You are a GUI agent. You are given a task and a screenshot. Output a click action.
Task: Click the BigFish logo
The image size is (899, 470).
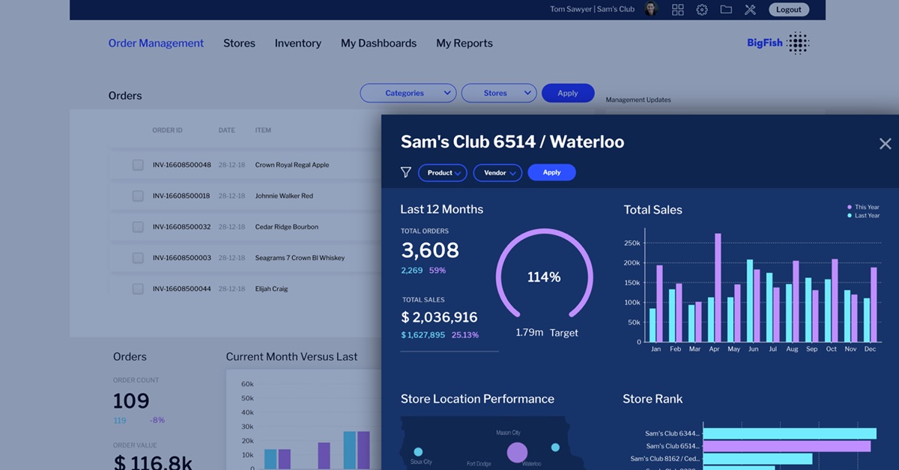pyautogui.click(x=778, y=43)
